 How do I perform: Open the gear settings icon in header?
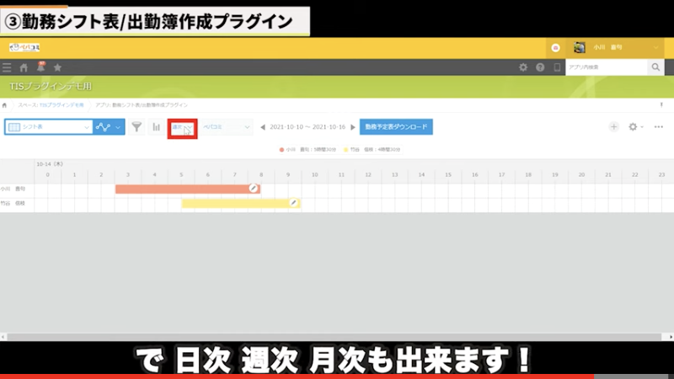tap(523, 67)
